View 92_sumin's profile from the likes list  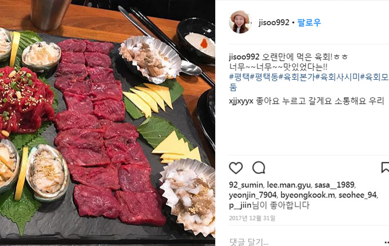point(246,185)
